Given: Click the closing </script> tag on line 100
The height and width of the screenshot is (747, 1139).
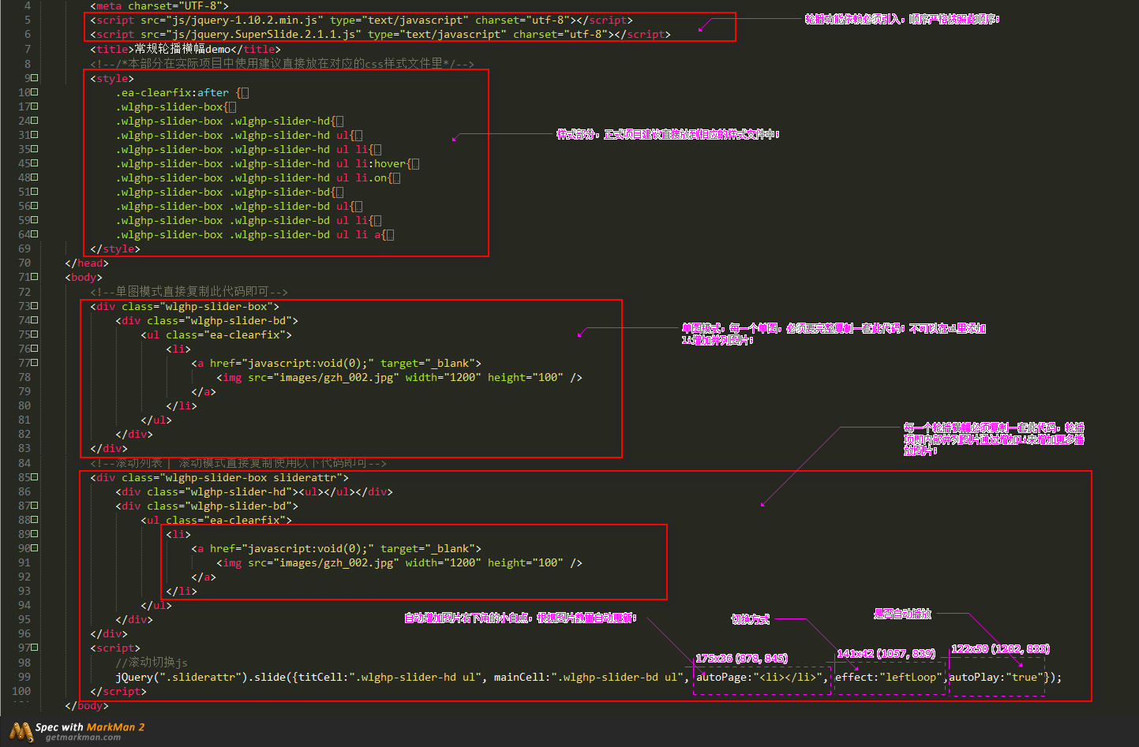Looking at the screenshot, I should 118,691.
